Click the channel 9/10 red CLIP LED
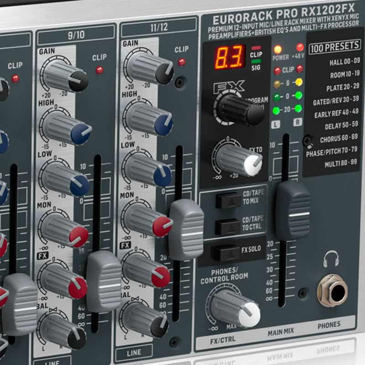Image resolution: width=365 pixels, height=365 pixels. click(99, 70)
